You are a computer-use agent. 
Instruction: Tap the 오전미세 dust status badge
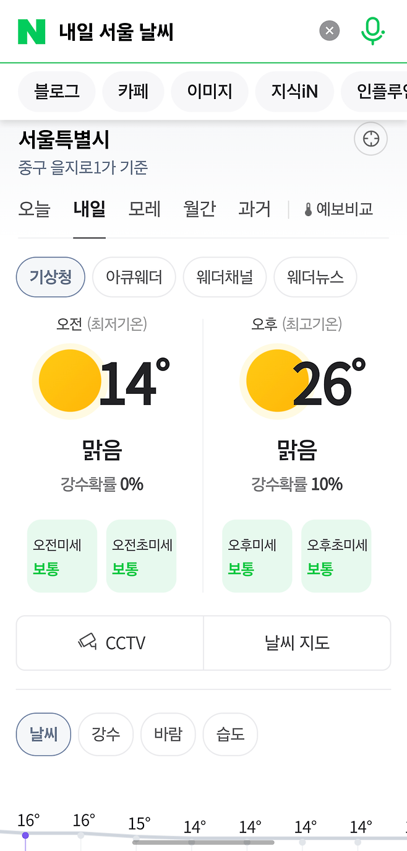62,556
